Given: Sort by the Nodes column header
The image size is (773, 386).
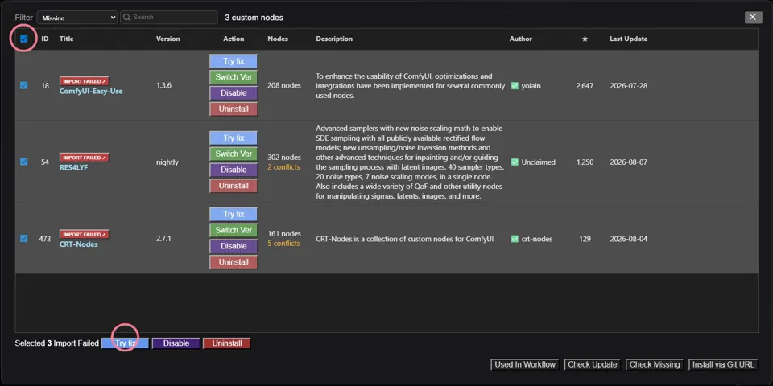Looking at the screenshot, I should pos(278,39).
